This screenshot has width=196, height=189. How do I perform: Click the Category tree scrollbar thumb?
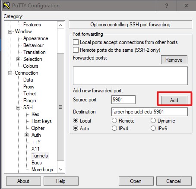click(x=60, y=107)
